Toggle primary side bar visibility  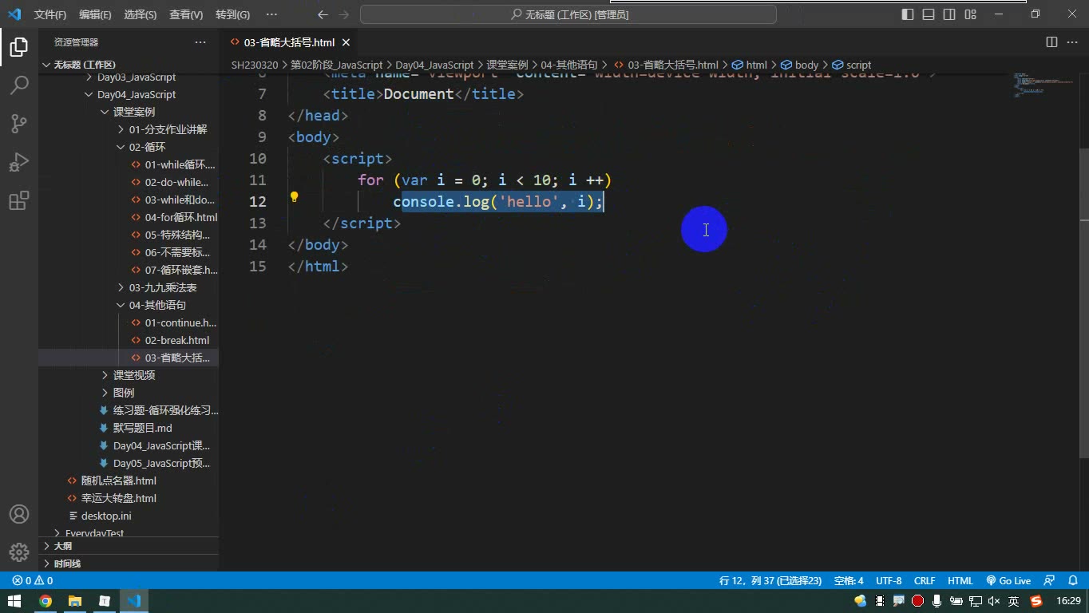(908, 14)
